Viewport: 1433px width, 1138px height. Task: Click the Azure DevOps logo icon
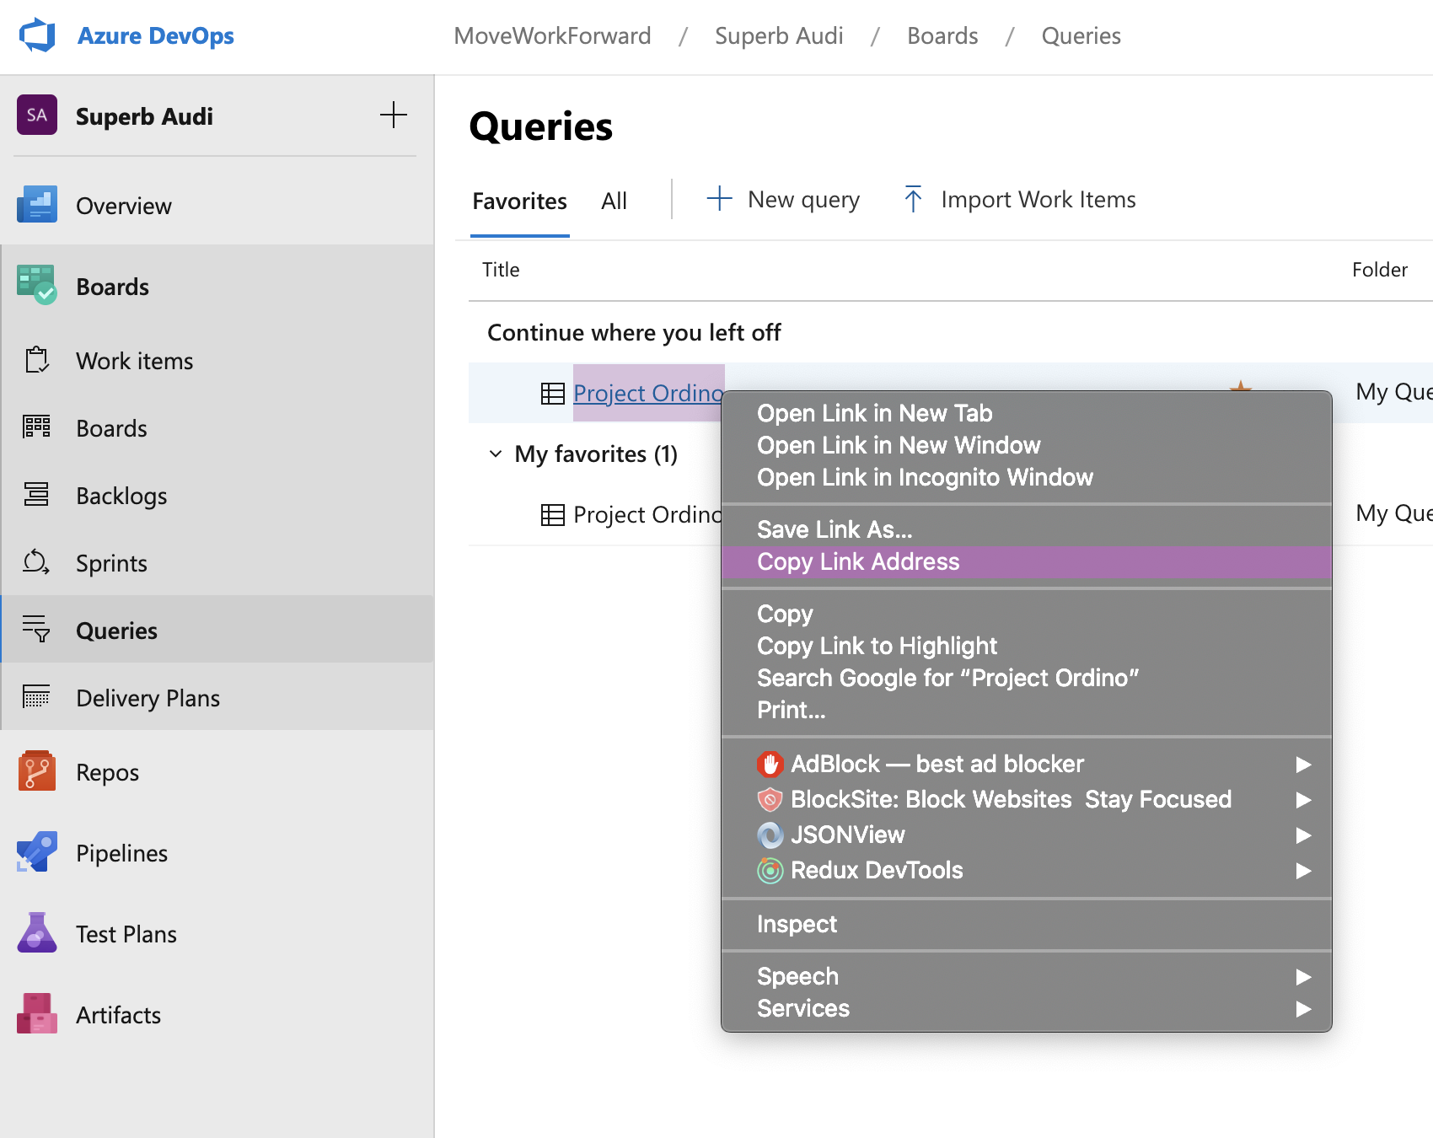[x=37, y=35]
